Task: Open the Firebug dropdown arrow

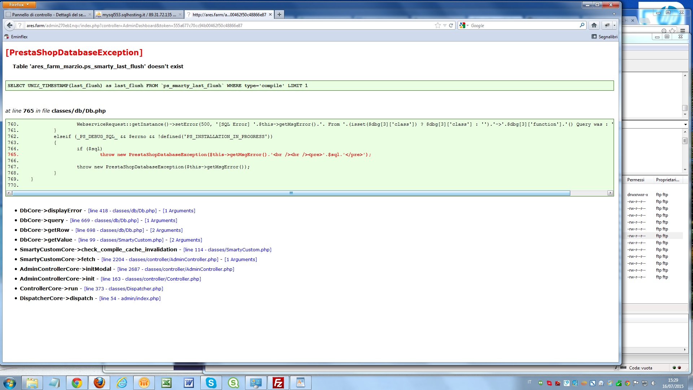Action: 614,25
